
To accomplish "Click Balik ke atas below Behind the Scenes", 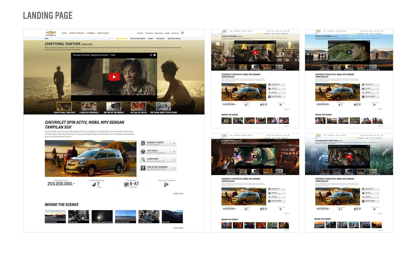I will pyautogui.click(x=178, y=228).
